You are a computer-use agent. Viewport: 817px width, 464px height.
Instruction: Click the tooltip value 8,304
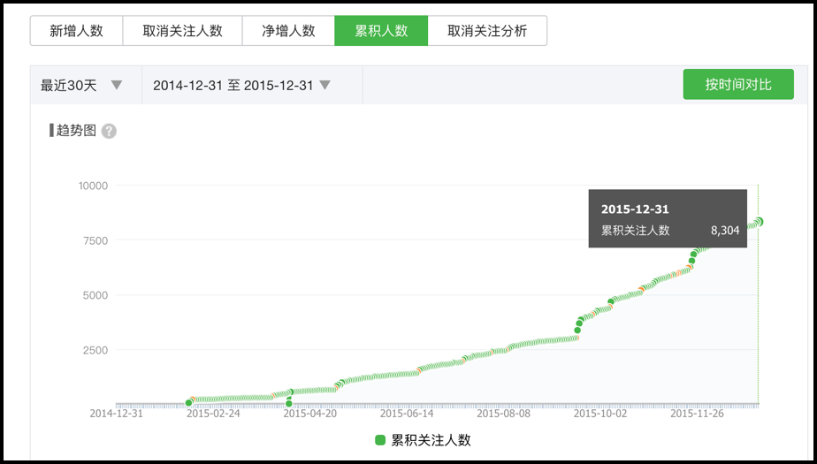(x=725, y=230)
